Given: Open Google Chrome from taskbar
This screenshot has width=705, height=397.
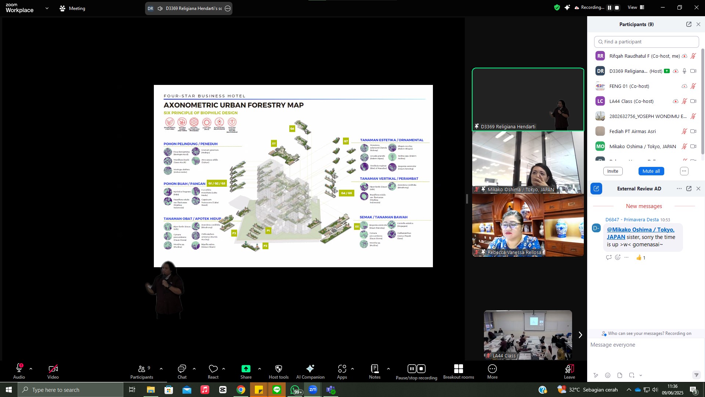Looking at the screenshot, I should [241, 390].
